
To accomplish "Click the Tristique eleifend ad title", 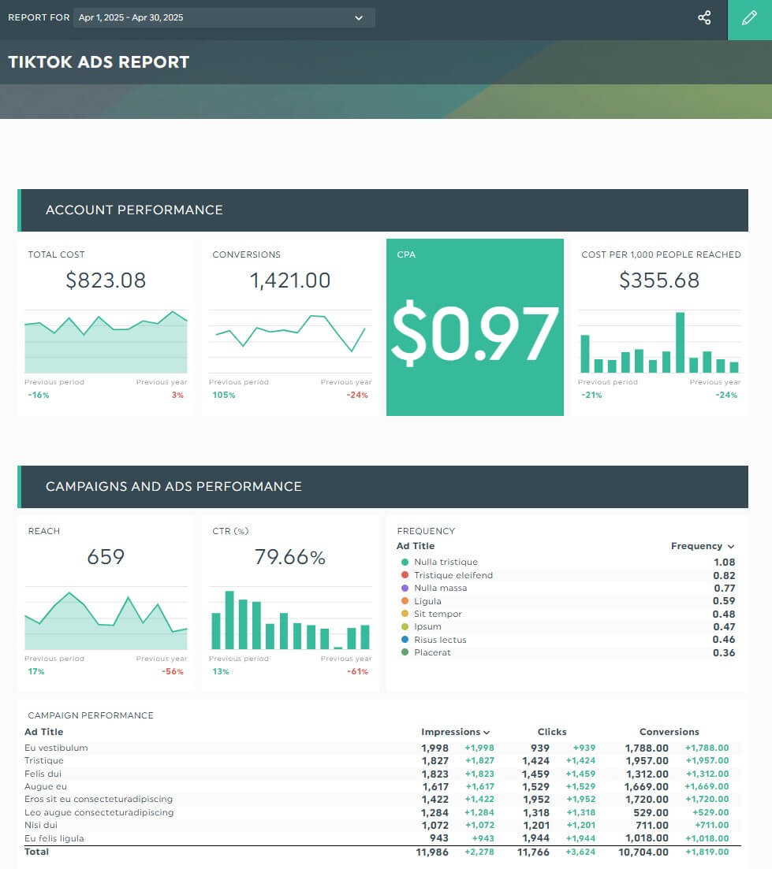I will point(453,575).
